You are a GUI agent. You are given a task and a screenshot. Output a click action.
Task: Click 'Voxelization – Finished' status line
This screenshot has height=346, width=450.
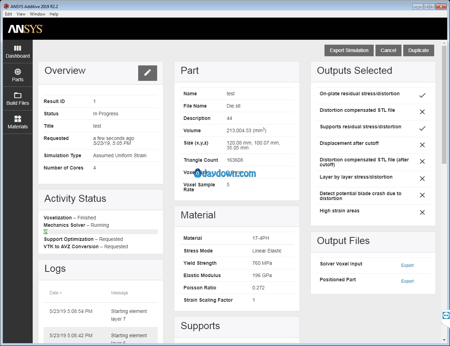click(x=70, y=218)
